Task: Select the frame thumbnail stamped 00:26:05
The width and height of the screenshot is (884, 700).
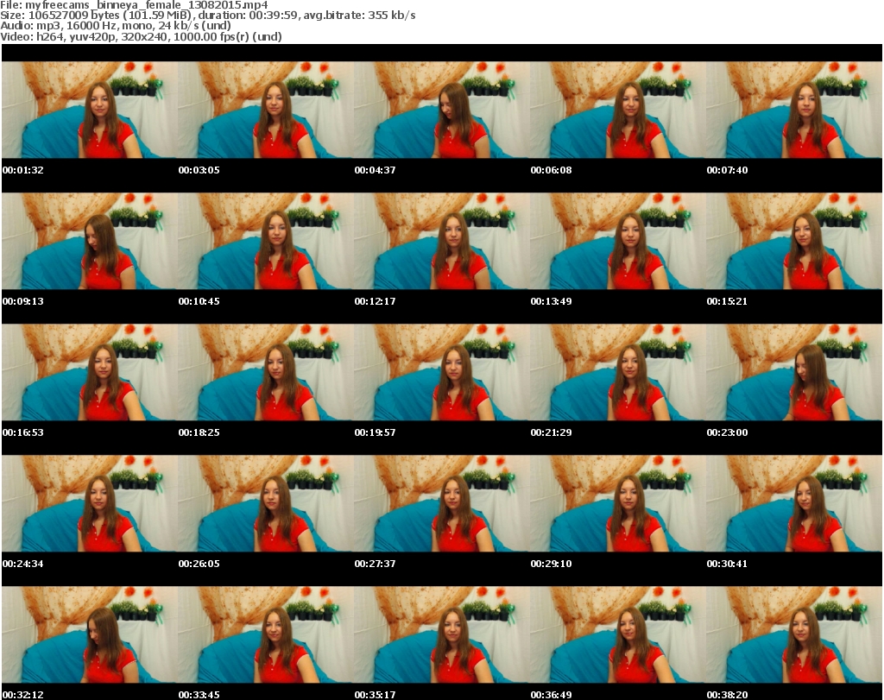Action: (266, 503)
